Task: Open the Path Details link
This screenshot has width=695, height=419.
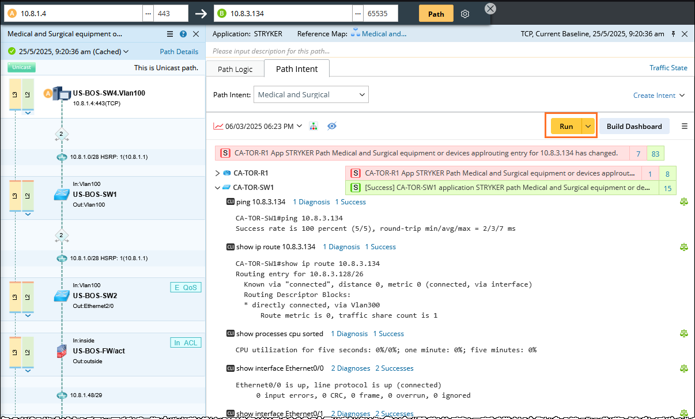Action: pyautogui.click(x=179, y=51)
